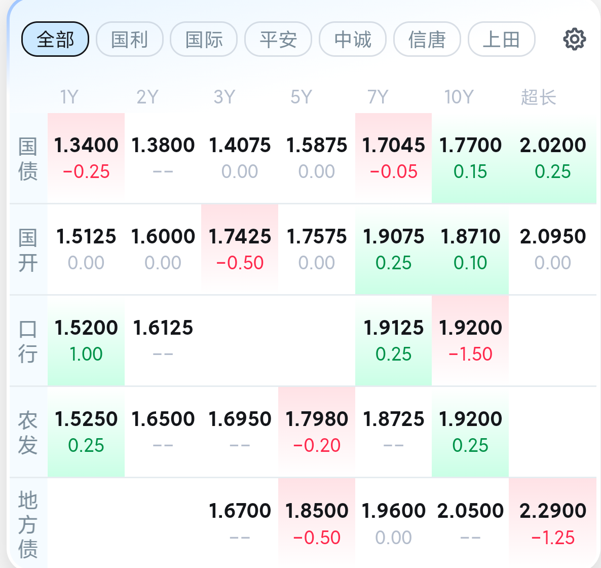Open the 国债 10Y cell showing 1.7700
This screenshot has width=601, height=568.
pyautogui.click(x=470, y=158)
